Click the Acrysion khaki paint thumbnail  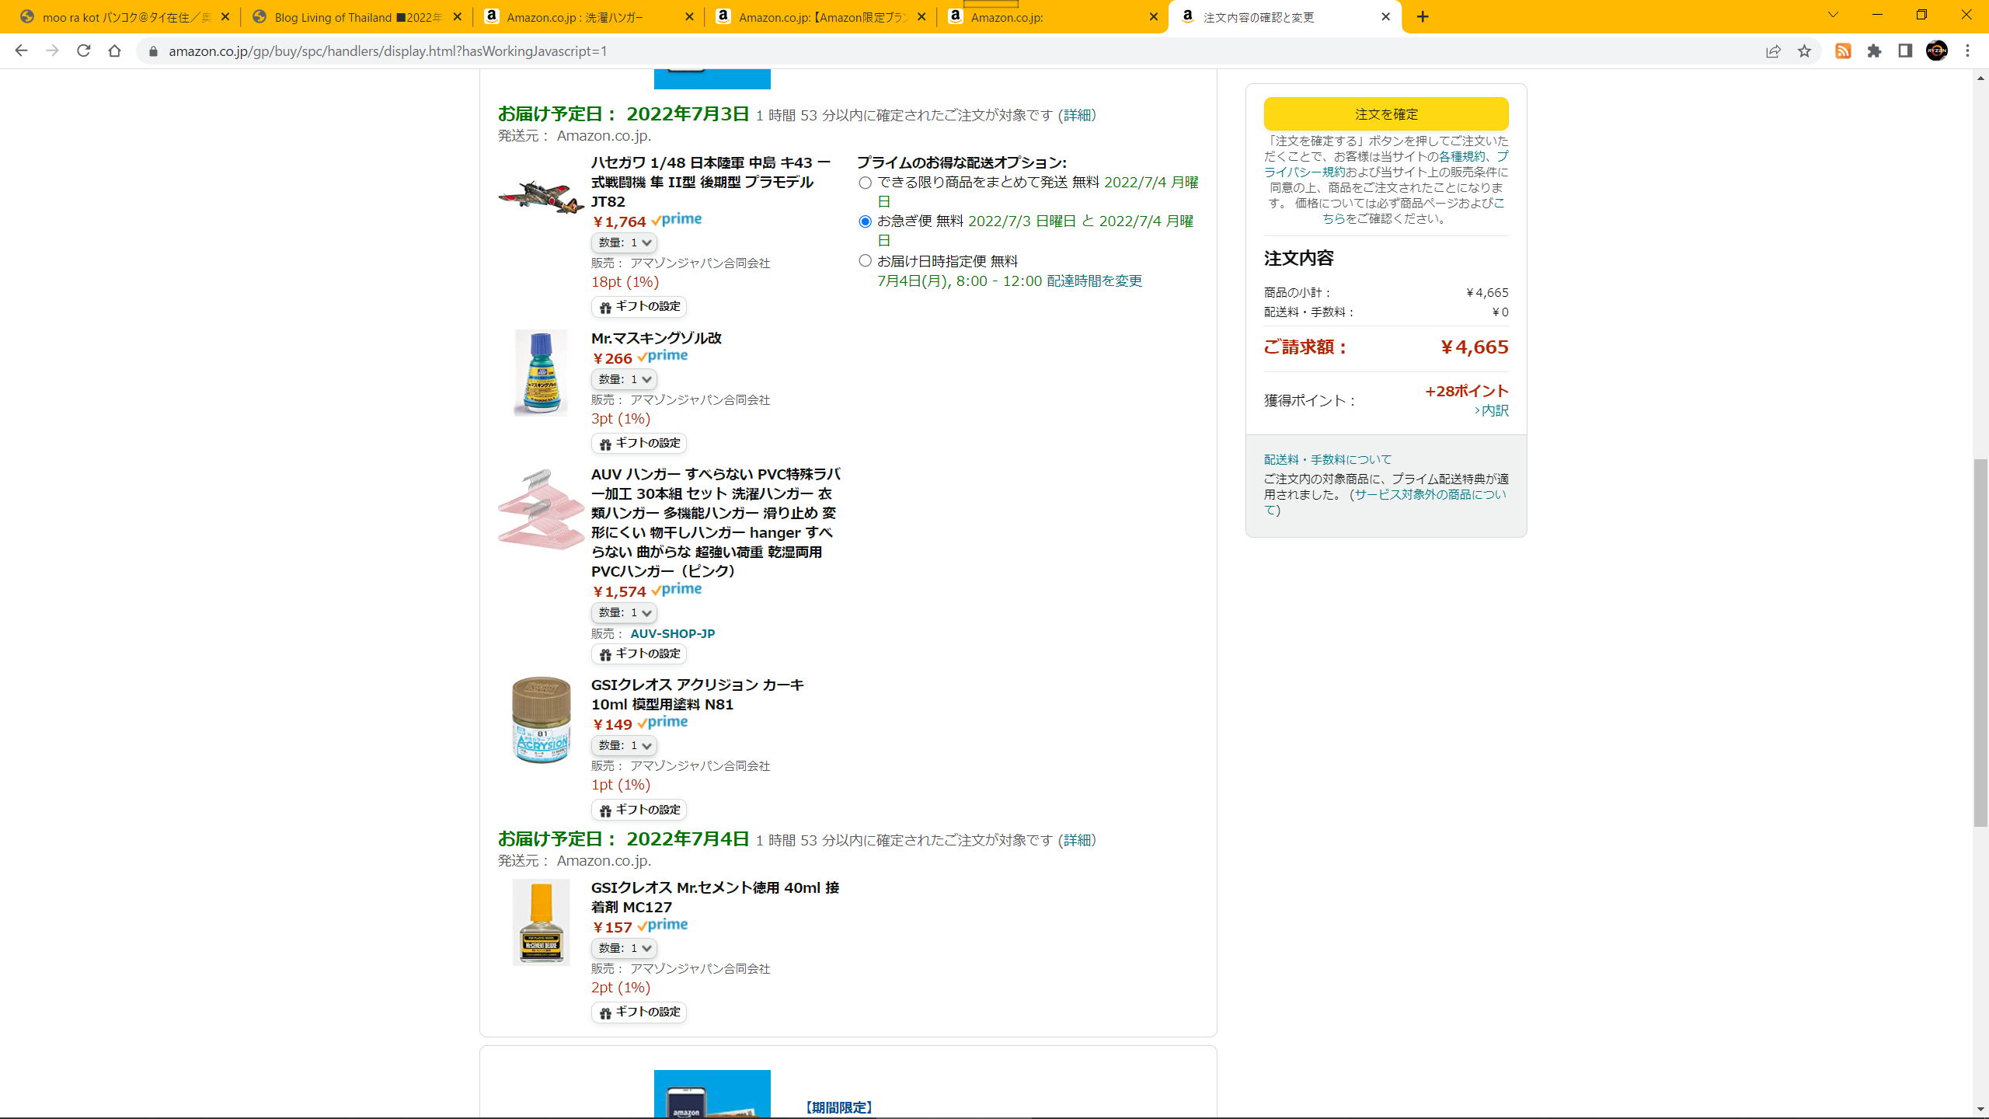pos(541,720)
